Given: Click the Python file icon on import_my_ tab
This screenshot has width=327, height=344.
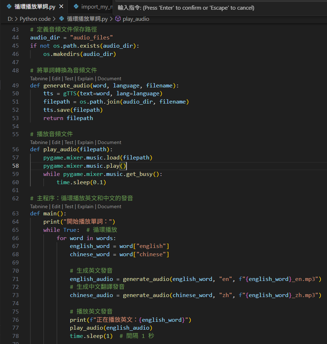Looking at the screenshot, I should (76, 6).
